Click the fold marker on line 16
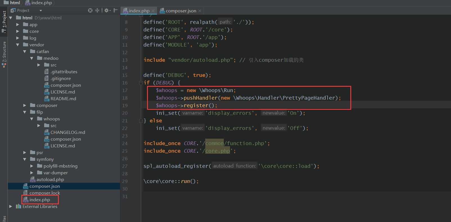Viewport: 451px width, 222px height. pyautogui.click(x=141, y=83)
